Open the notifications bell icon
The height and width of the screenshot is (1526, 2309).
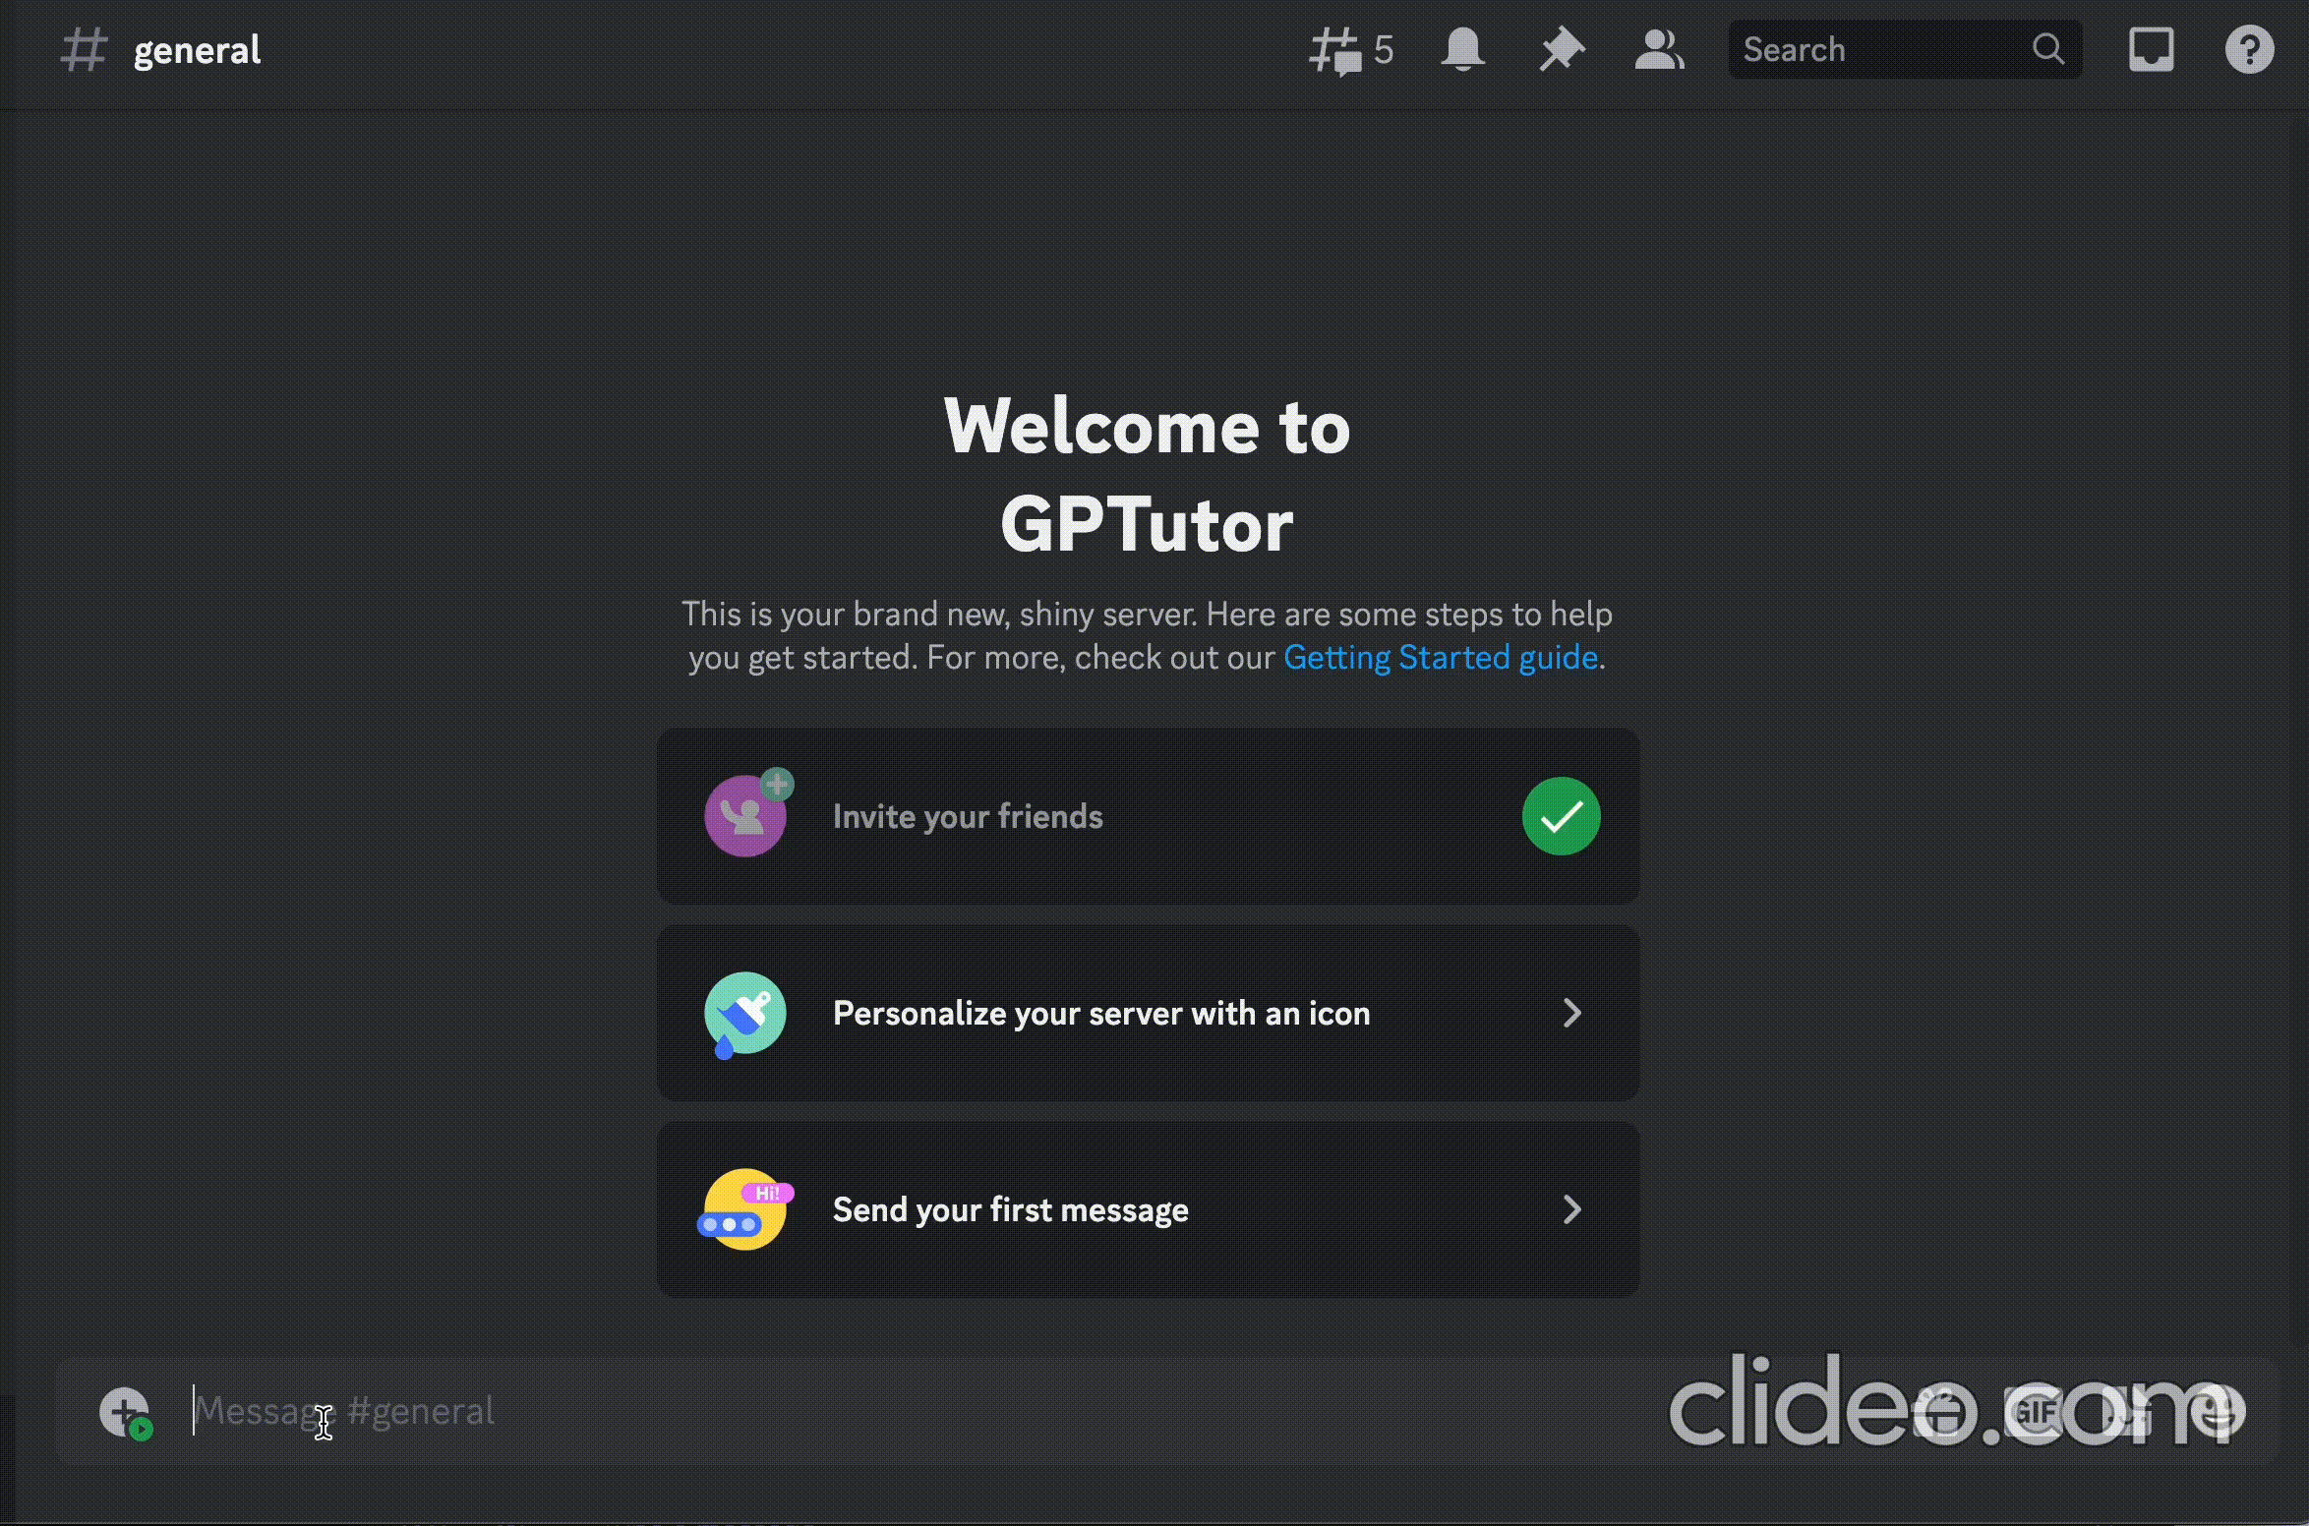tap(1461, 49)
